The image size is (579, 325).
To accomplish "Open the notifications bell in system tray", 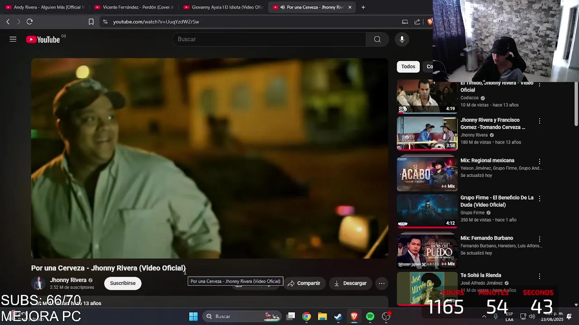I will point(569,316).
